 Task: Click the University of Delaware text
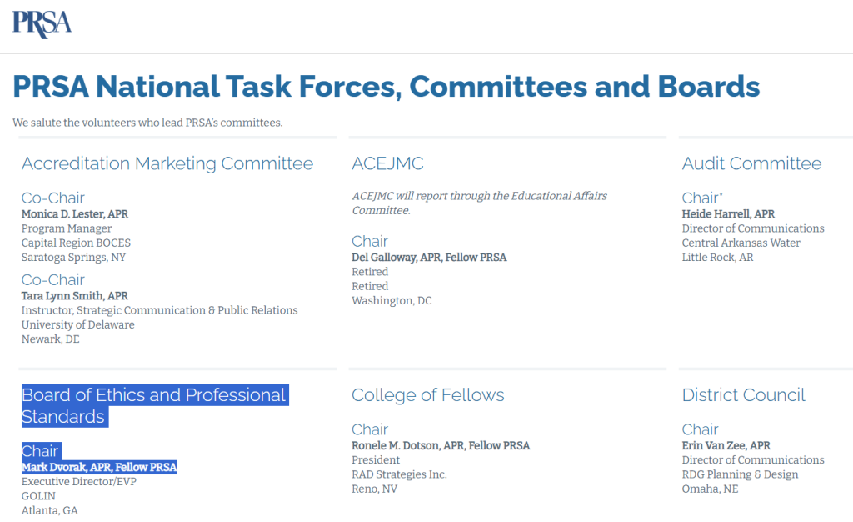(x=77, y=325)
